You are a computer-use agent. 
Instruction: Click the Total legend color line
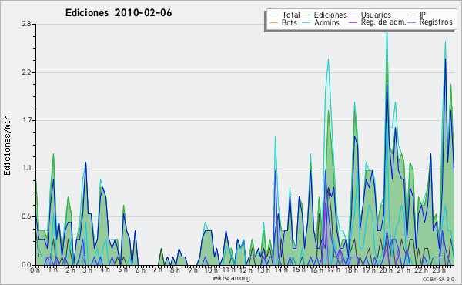click(273, 15)
